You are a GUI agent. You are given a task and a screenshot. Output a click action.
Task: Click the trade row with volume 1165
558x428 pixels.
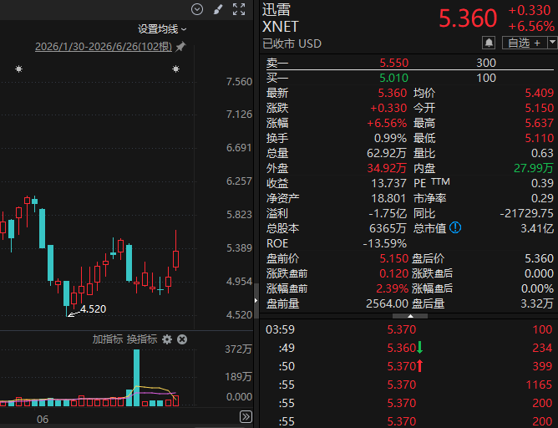click(408, 385)
